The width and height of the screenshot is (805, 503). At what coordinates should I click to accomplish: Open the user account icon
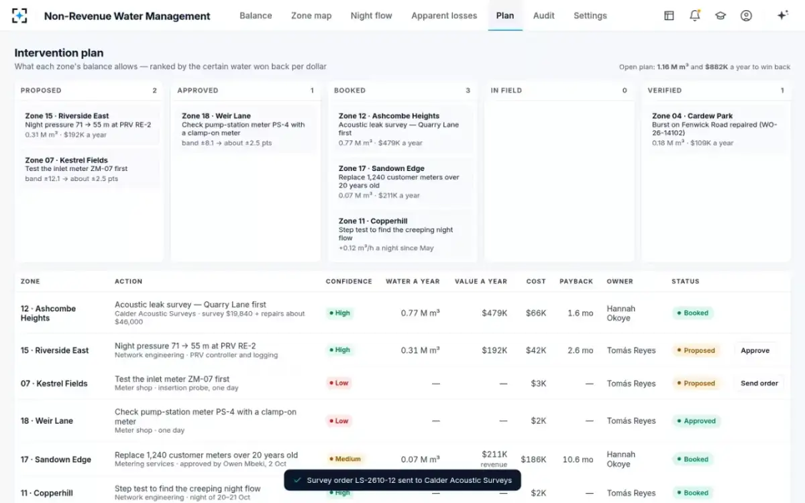(x=746, y=15)
